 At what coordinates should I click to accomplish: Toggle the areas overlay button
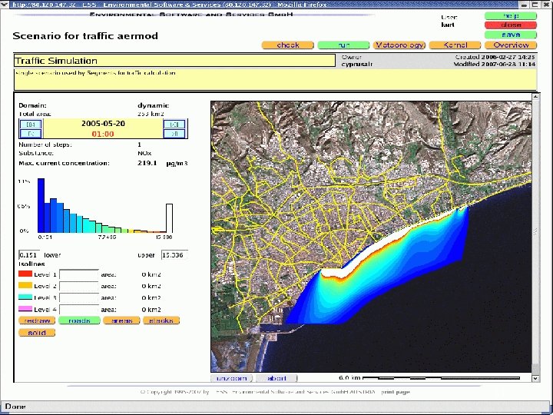[121, 320]
